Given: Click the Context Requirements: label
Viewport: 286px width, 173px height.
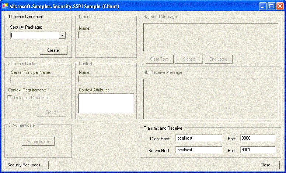Looking at the screenshot, I should coord(28,90).
